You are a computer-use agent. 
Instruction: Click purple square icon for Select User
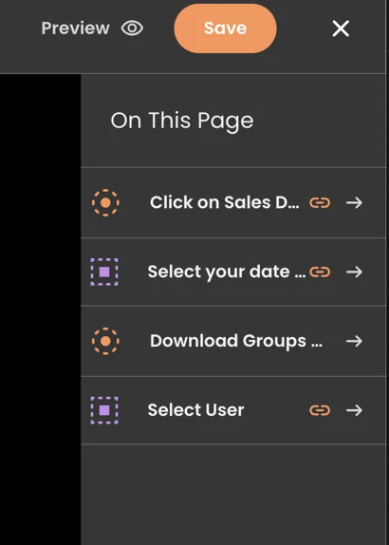coord(104,410)
